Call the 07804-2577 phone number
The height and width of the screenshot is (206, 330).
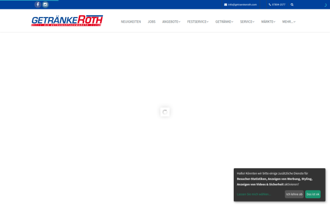pyautogui.click(x=277, y=4)
